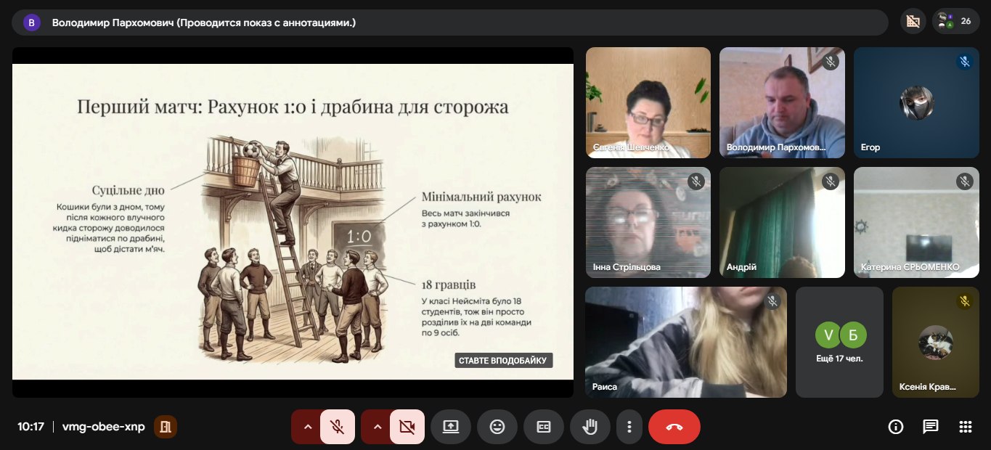991x450 pixels.
Task: Open the emoji reactions panel
Action: tap(497, 427)
